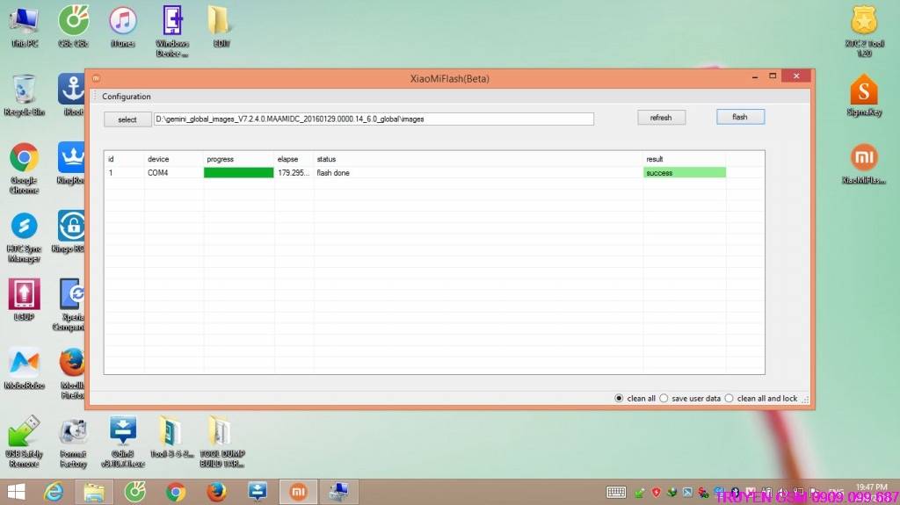
Task: Open the TOOL DUMP BUILD folder
Action: (x=221, y=442)
